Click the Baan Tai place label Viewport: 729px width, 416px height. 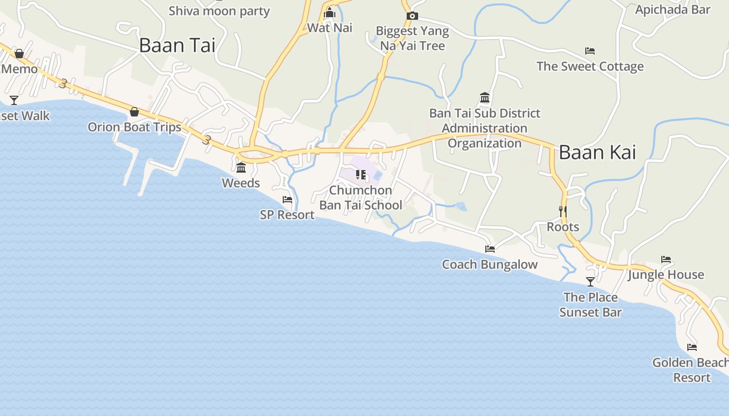(177, 45)
